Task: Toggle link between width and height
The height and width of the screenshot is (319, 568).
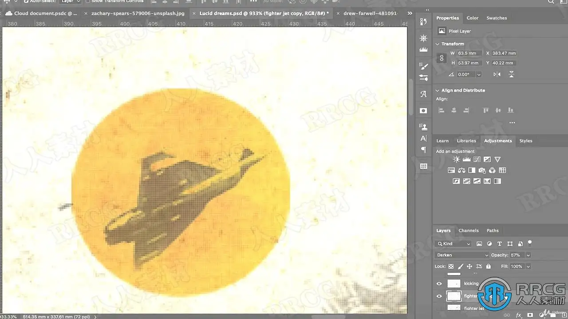Action: pyautogui.click(x=442, y=58)
